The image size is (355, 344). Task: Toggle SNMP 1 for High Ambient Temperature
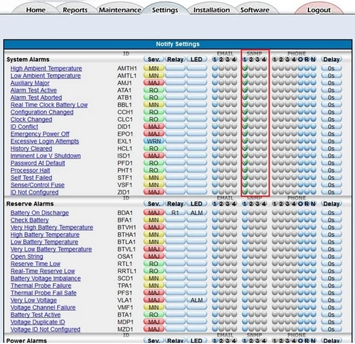pos(245,68)
